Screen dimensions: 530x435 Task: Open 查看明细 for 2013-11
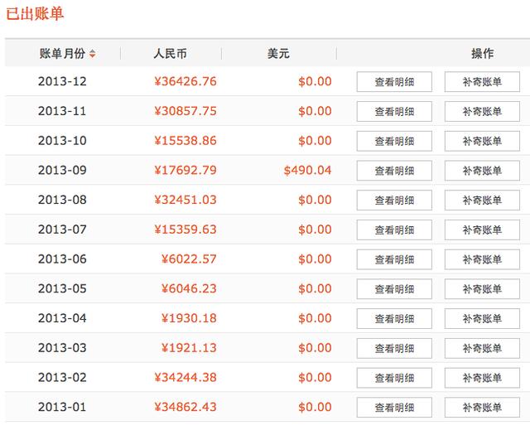point(394,111)
